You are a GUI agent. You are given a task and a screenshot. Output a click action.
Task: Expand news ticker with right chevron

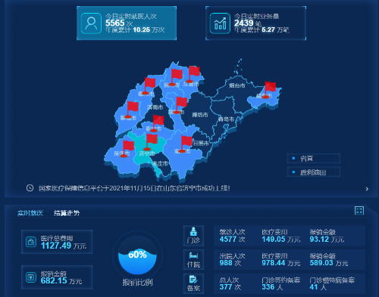click(367, 189)
